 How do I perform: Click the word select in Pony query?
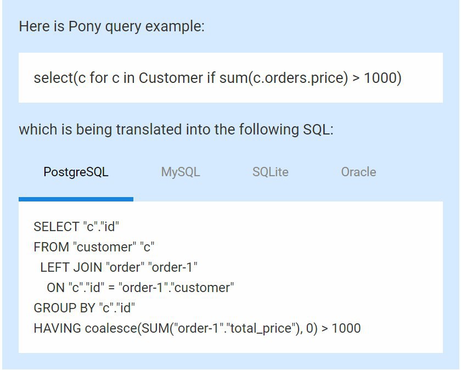point(54,78)
